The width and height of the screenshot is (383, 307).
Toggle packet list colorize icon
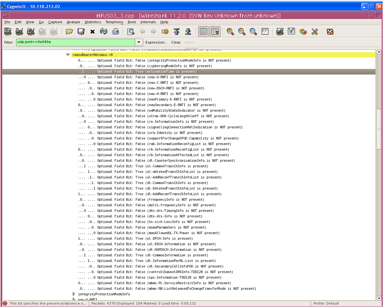click(204, 32)
